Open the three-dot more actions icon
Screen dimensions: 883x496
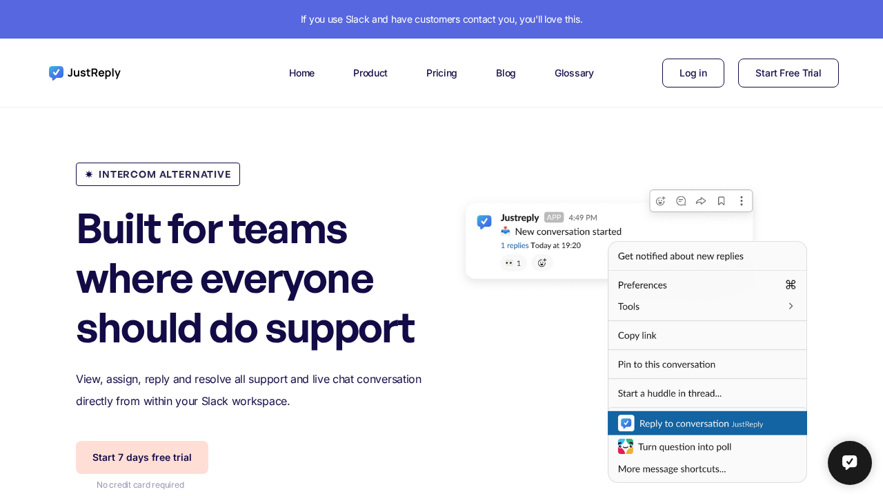coord(742,201)
